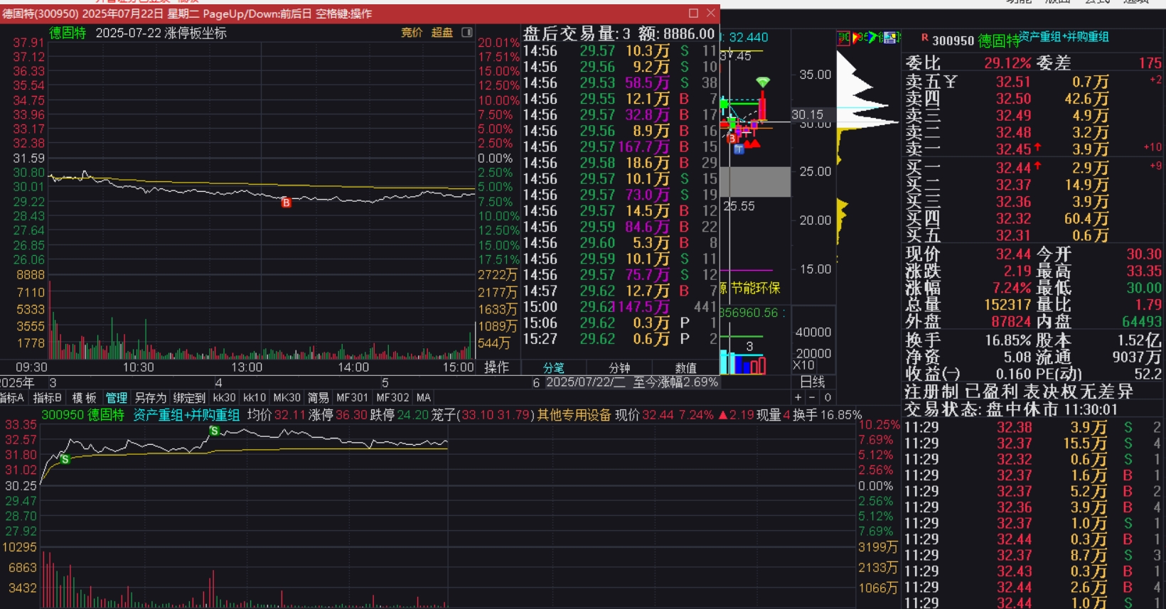Click the 356960.56 volume indicator value

[749, 313]
